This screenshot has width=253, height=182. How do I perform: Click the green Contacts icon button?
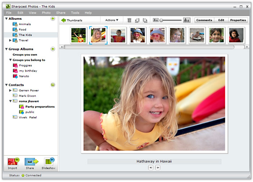53,85
